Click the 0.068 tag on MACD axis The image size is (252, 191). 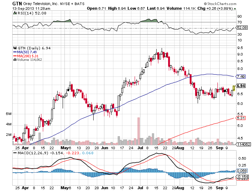click(242, 170)
